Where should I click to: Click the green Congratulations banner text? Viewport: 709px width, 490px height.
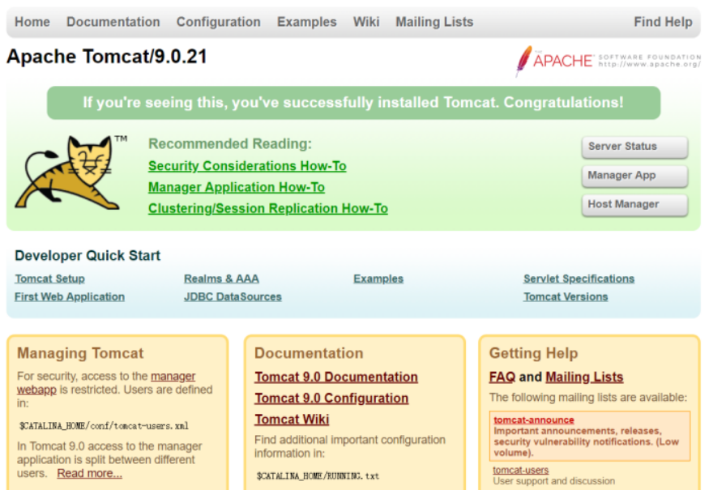353,103
